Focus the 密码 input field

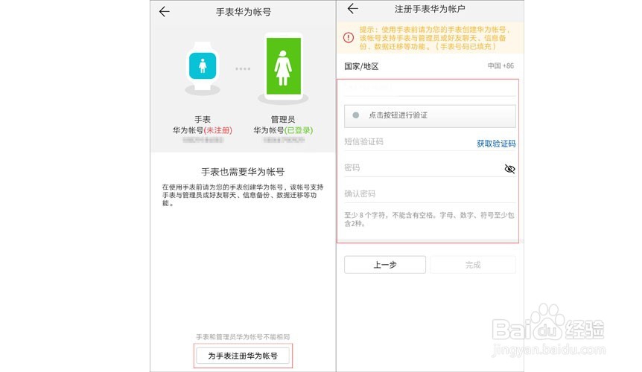pos(422,168)
